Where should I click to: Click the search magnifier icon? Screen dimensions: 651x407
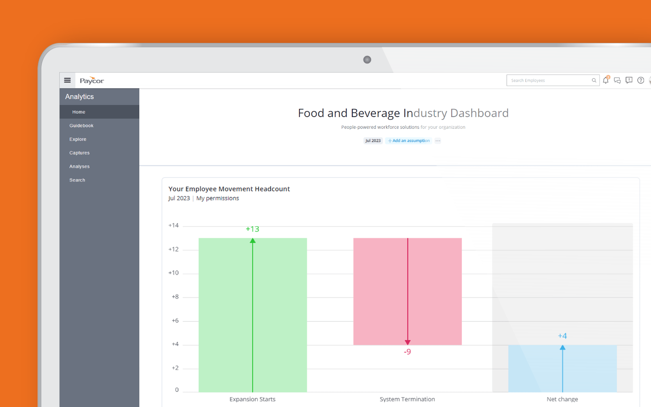coord(594,80)
